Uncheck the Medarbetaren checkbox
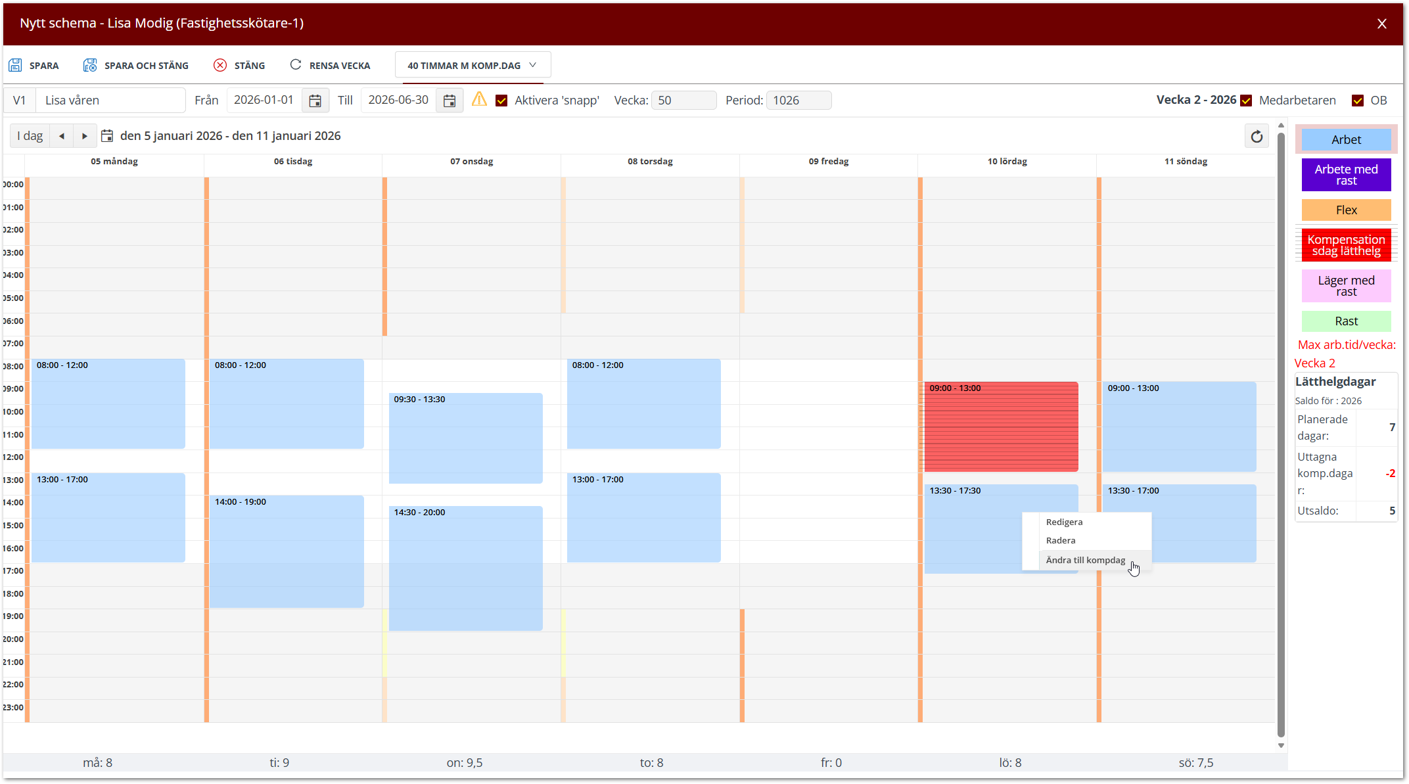This screenshot has width=1409, height=784. point(1246,101)
